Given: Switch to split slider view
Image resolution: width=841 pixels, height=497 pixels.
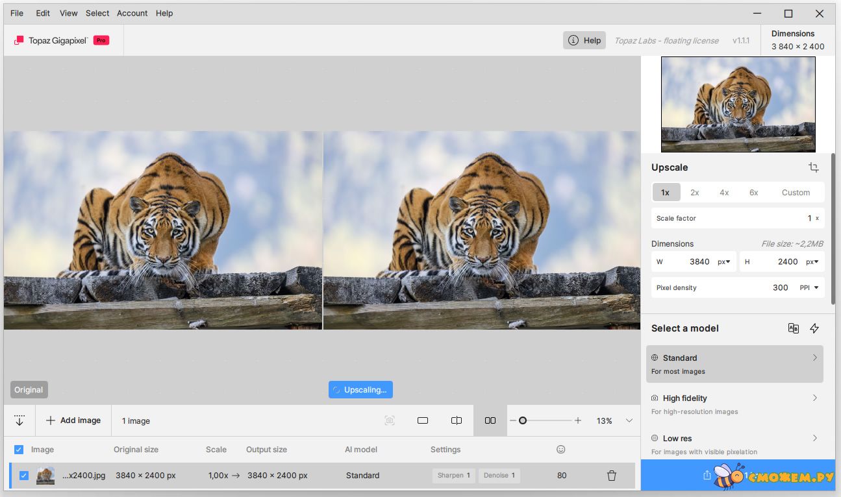Looking at the screenshot, I should coord(457,420).
